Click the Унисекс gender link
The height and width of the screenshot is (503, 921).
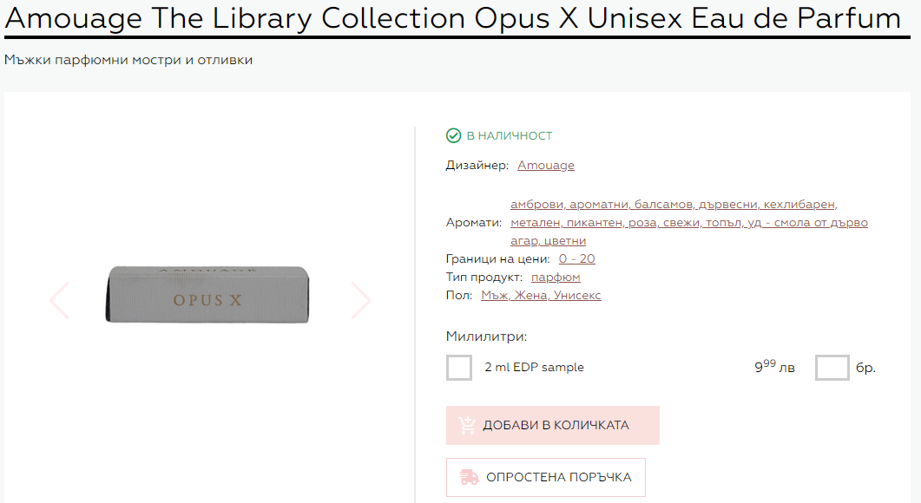[x=576, y=296]
